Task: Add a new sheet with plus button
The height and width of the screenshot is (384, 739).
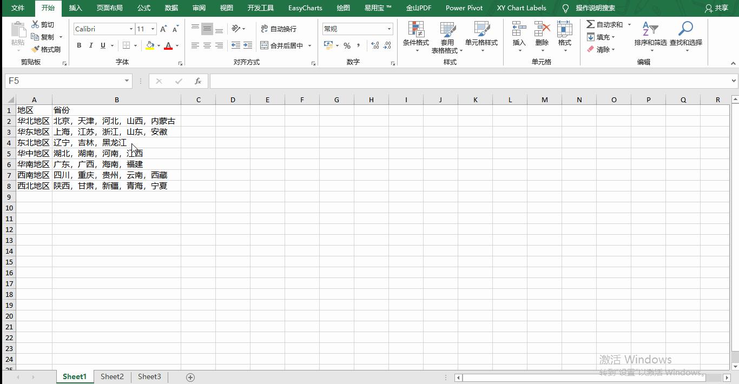Action: click(x=190, y=376)
